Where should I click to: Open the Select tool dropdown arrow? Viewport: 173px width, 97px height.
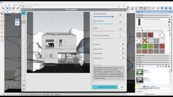tap(10, 8)
